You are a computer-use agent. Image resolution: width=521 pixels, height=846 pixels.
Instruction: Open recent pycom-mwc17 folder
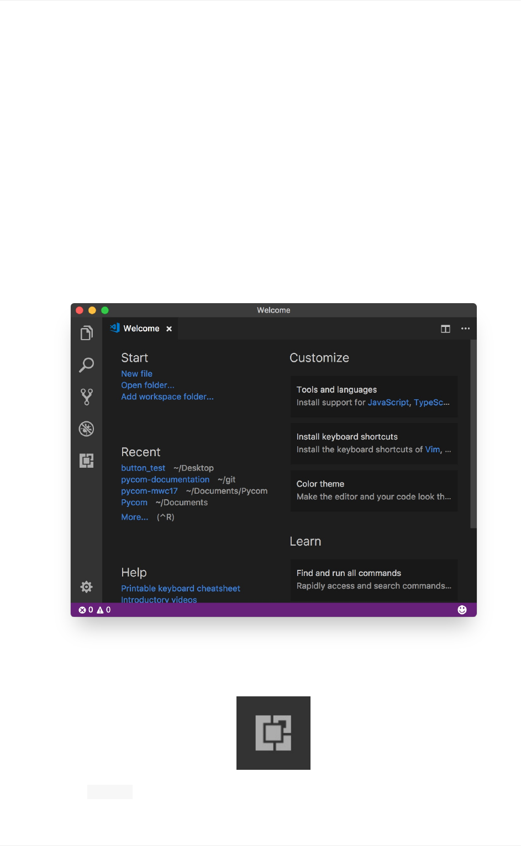tap(149, 491)
